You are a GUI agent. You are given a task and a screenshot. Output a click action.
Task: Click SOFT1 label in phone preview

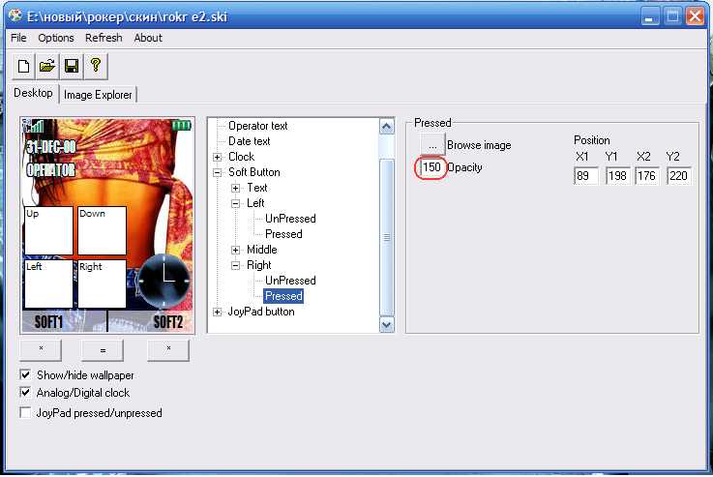(x=48, y=322)
